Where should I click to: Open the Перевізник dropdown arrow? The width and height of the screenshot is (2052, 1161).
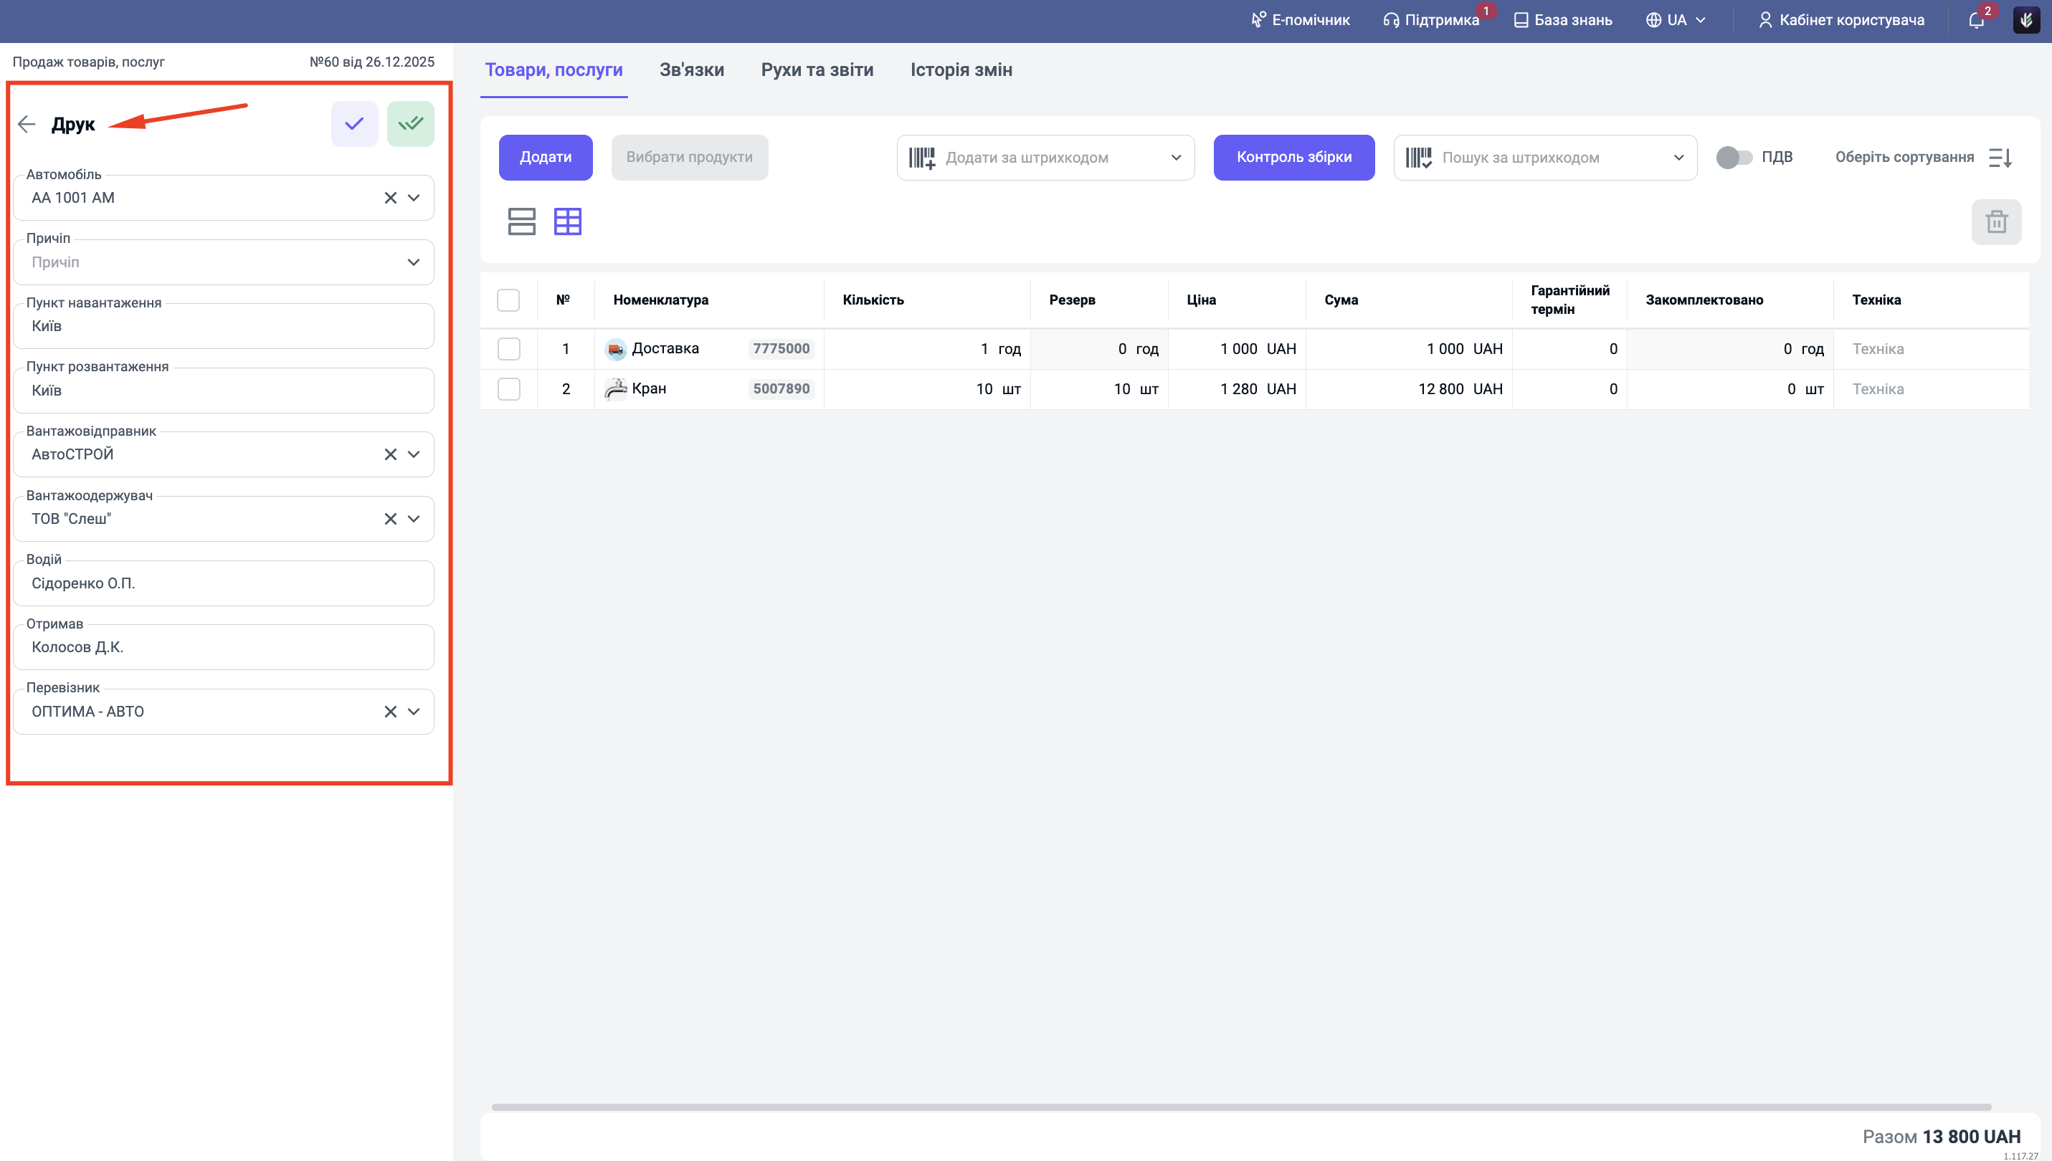(x=413, y=711)
